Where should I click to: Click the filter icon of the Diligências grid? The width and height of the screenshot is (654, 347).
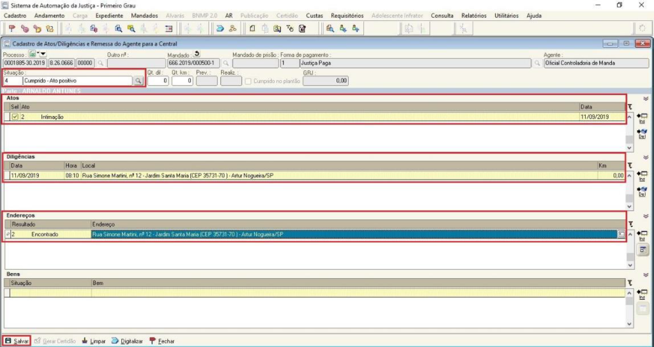click(x=630, y=165)
